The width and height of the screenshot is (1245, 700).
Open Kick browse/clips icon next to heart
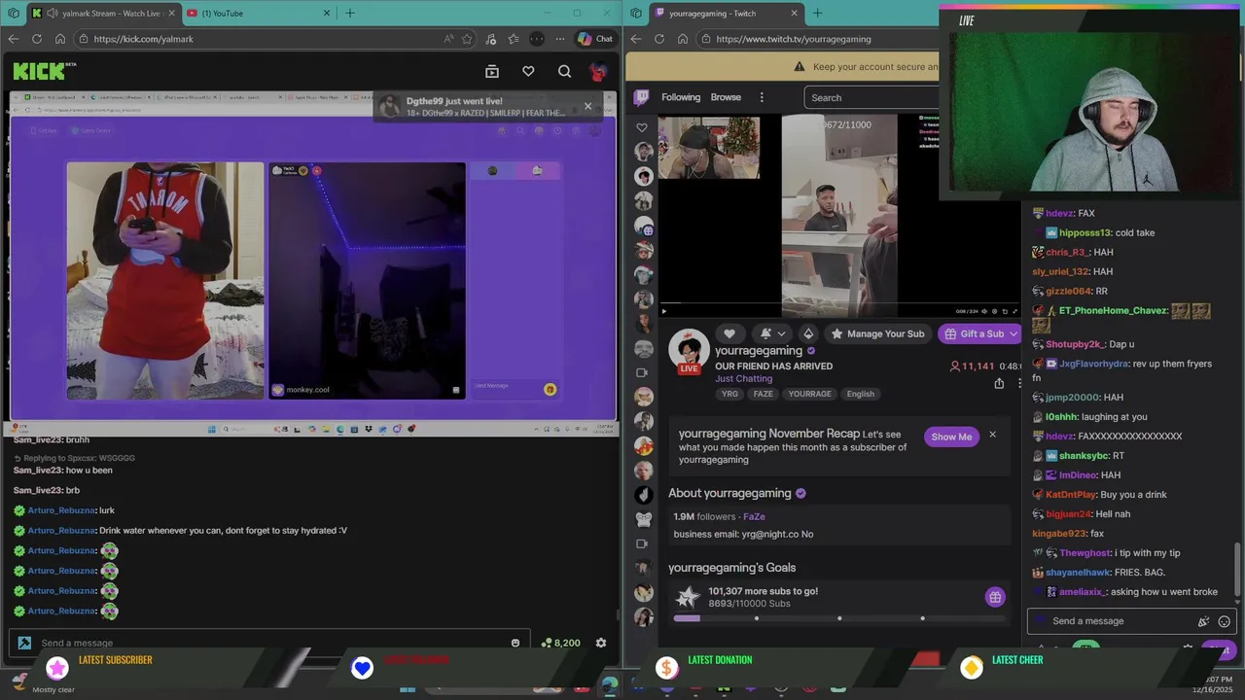pos(492,71)
